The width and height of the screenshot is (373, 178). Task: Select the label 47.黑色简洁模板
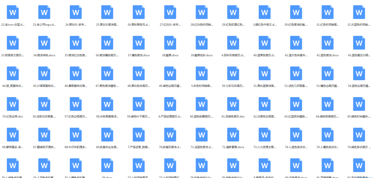click(107, 86)
